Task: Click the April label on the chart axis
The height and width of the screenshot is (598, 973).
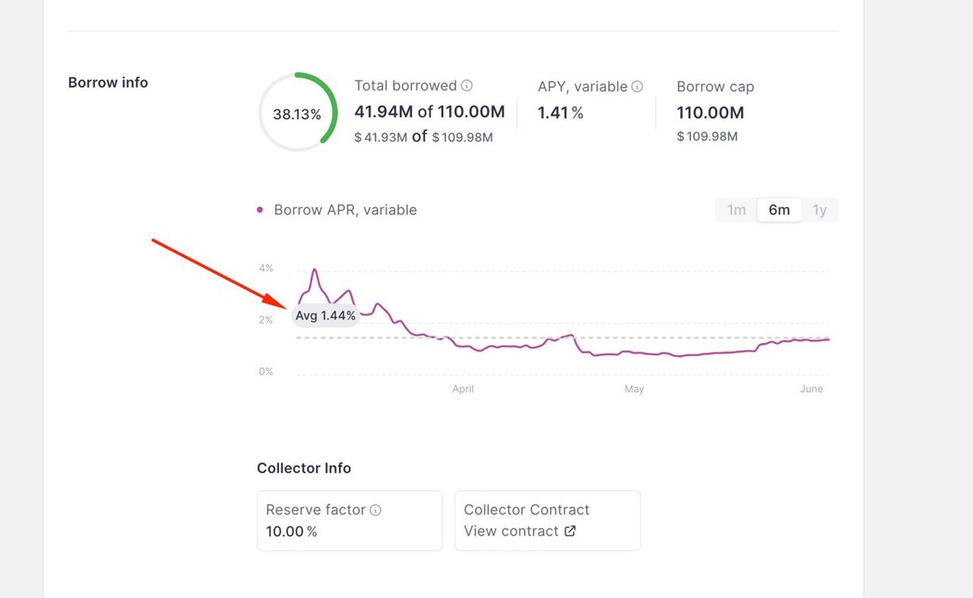Action: (x=463, y=389)
